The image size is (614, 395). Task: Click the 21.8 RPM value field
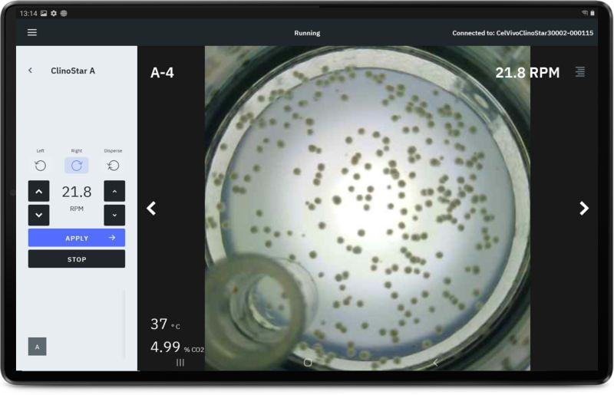(x=76, y=192)
